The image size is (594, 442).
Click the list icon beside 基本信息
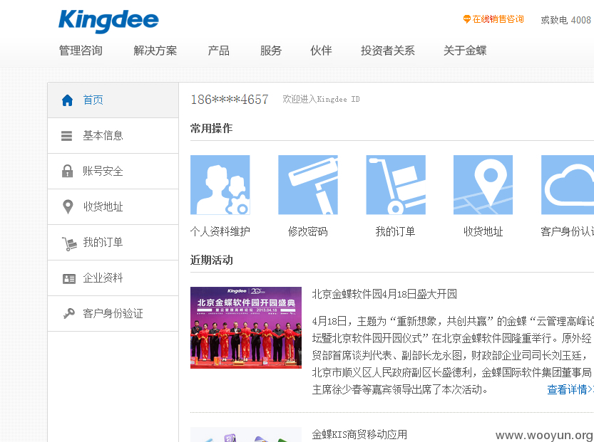(67, 136)
